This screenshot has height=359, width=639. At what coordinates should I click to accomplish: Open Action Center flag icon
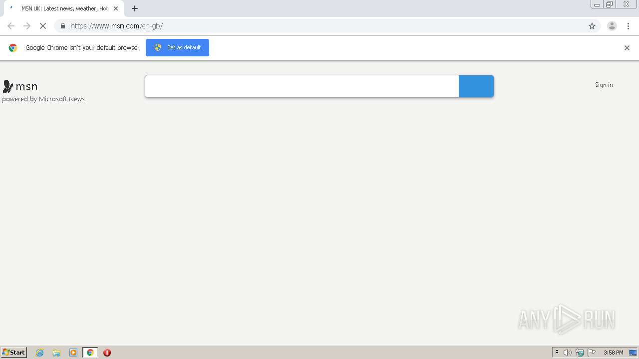[592, 353]
